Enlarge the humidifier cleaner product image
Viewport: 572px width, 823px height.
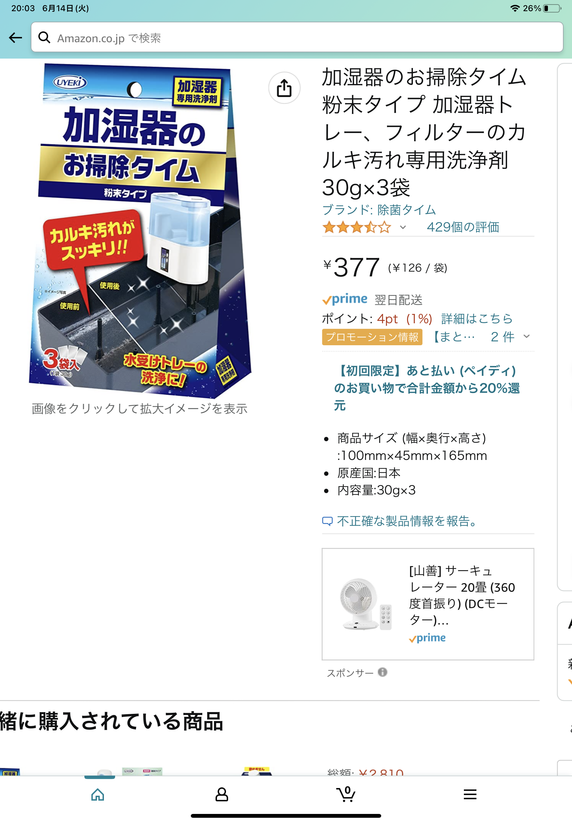click(x=140, y=231)
